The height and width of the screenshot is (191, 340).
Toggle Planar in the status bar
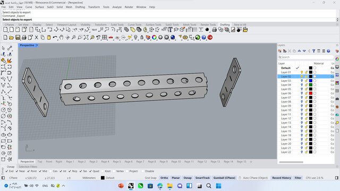(176, 178)
